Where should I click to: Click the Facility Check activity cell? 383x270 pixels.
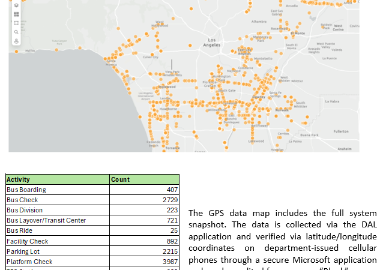pyautogui.click(x=57, y=241)
